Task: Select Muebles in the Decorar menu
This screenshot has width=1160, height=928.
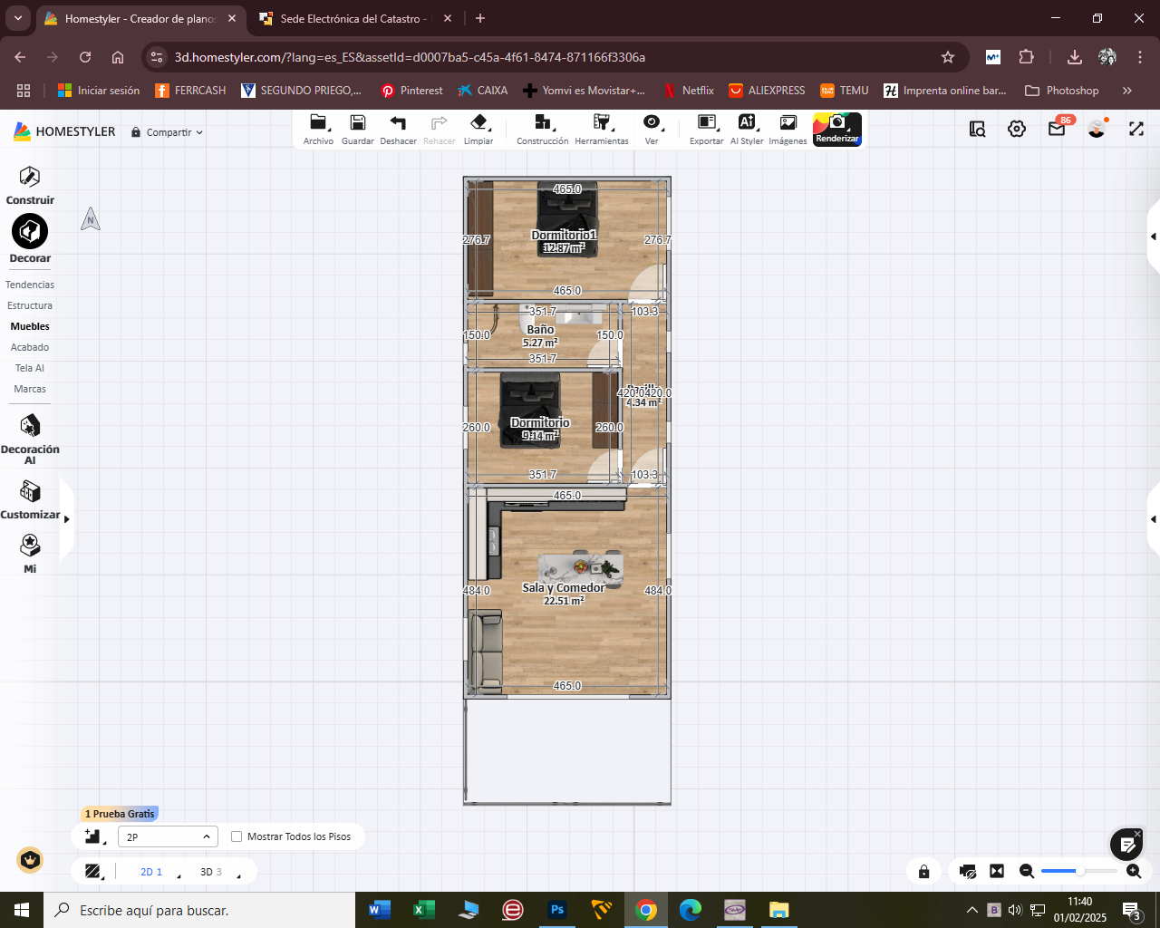Action: (30, 326)
